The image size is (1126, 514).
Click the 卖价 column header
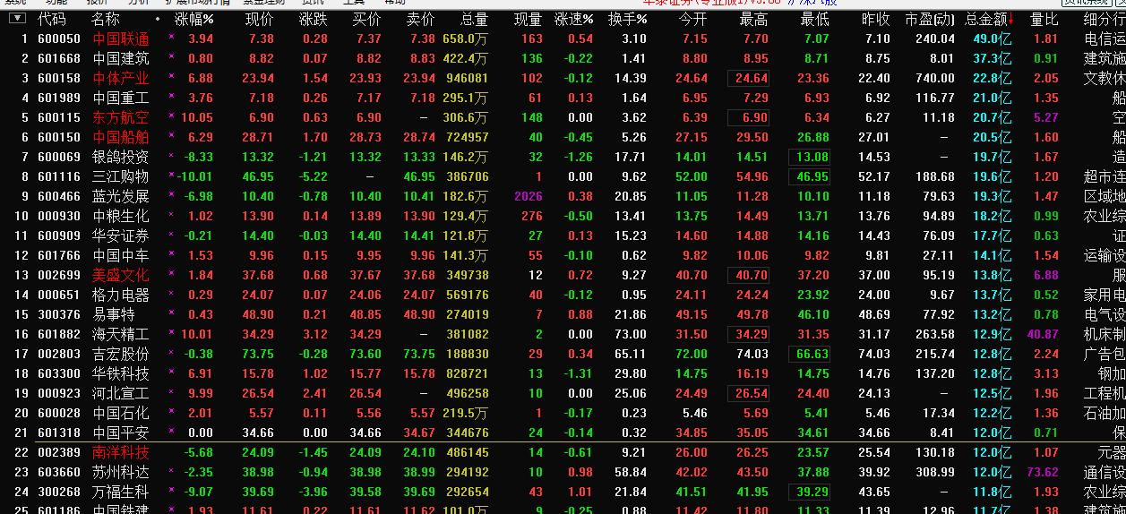tap(421, 19)
